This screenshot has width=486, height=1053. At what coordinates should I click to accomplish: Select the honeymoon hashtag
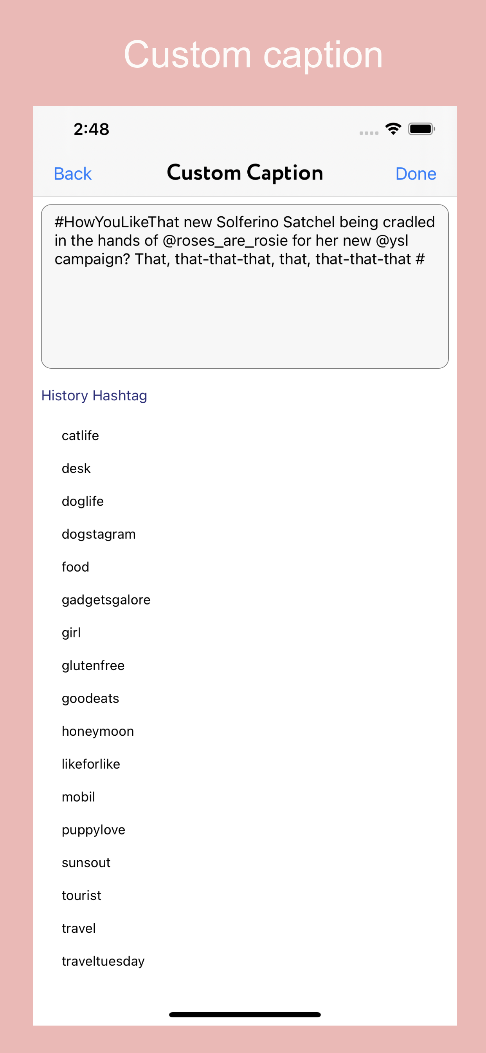(97, 731)
